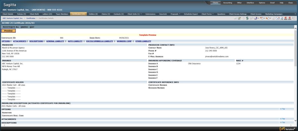
Task: Jump to Other Liability section link
Action: pyautogui.click(x=143, y=41)
